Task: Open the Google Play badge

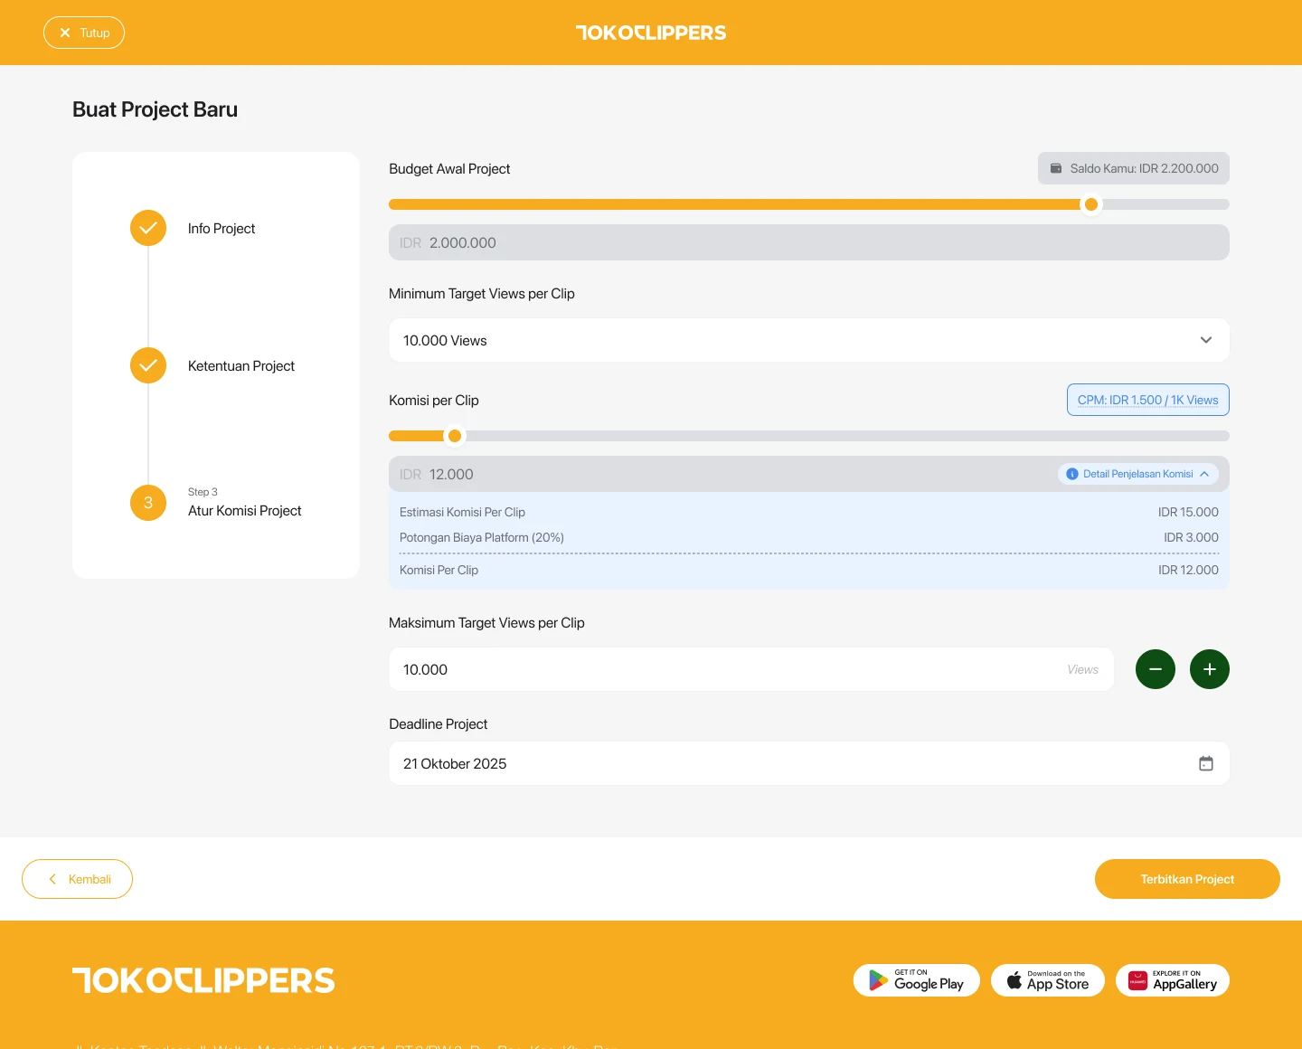Action: [917, 980]
